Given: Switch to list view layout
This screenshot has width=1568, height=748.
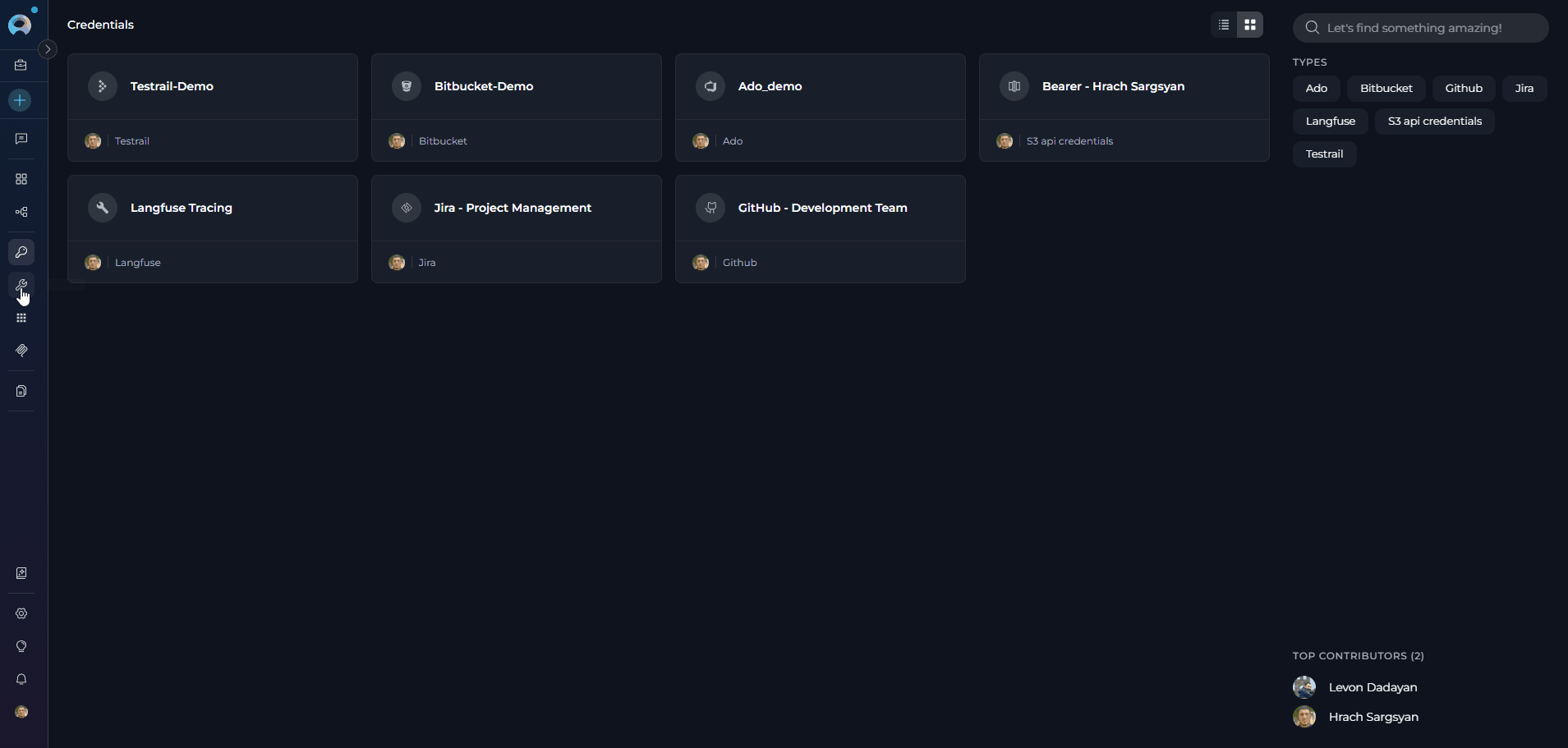Looking at the screenshot, I should pos(1224,25).
